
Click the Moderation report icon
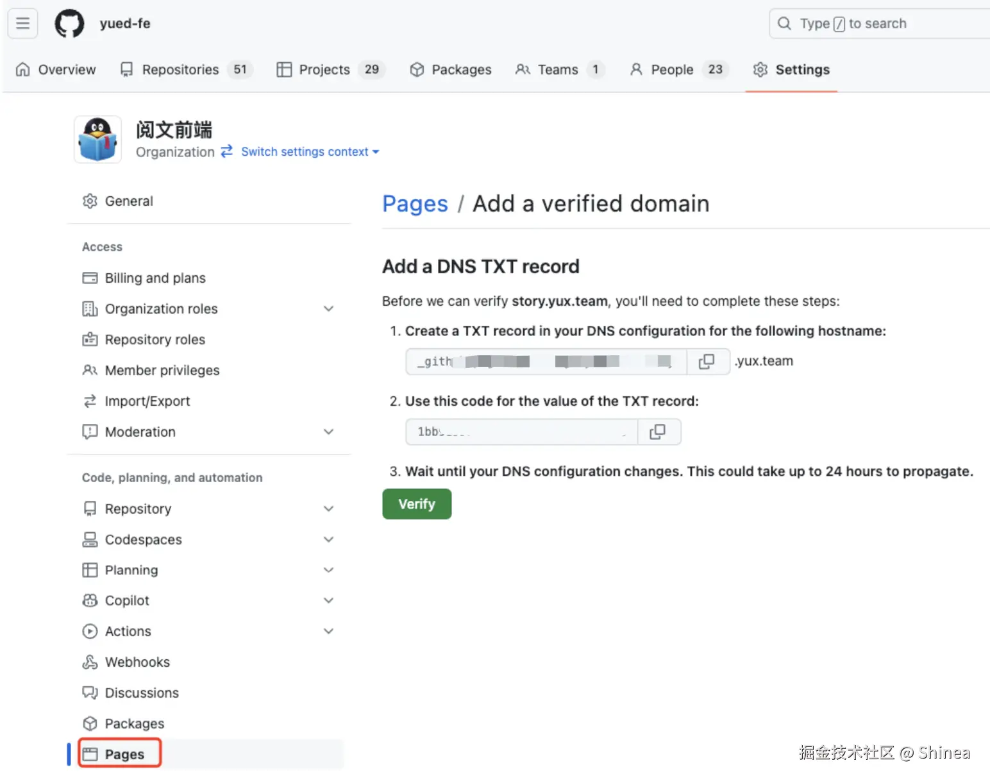click(90, 432)
